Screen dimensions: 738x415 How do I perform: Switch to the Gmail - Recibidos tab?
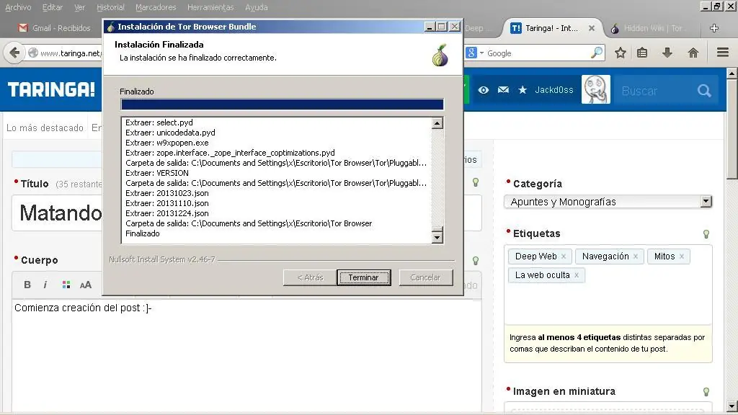click(x=55, y=28)
